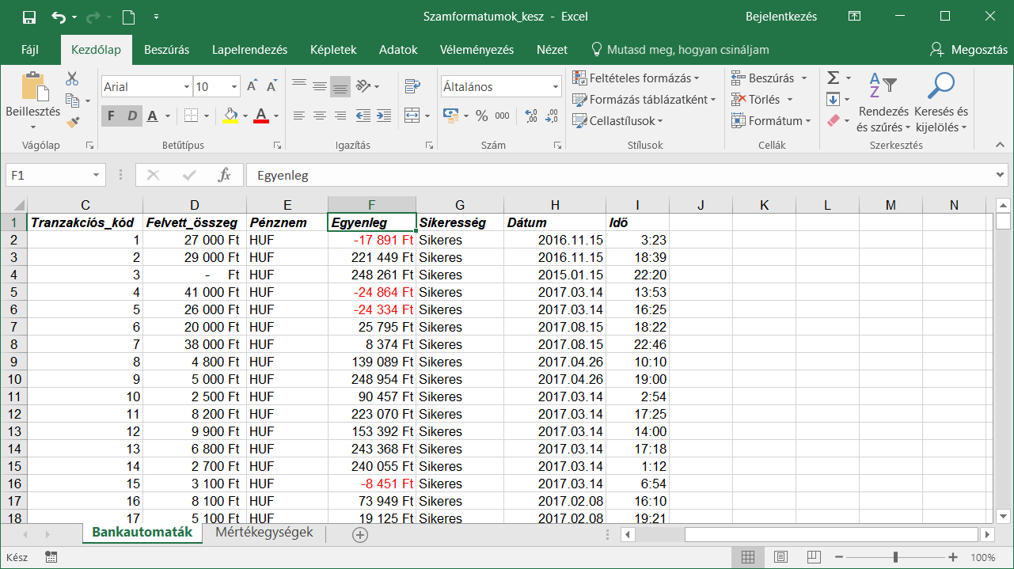
Task: Expand the Általános number format dropdown
Action: [556, 87]
